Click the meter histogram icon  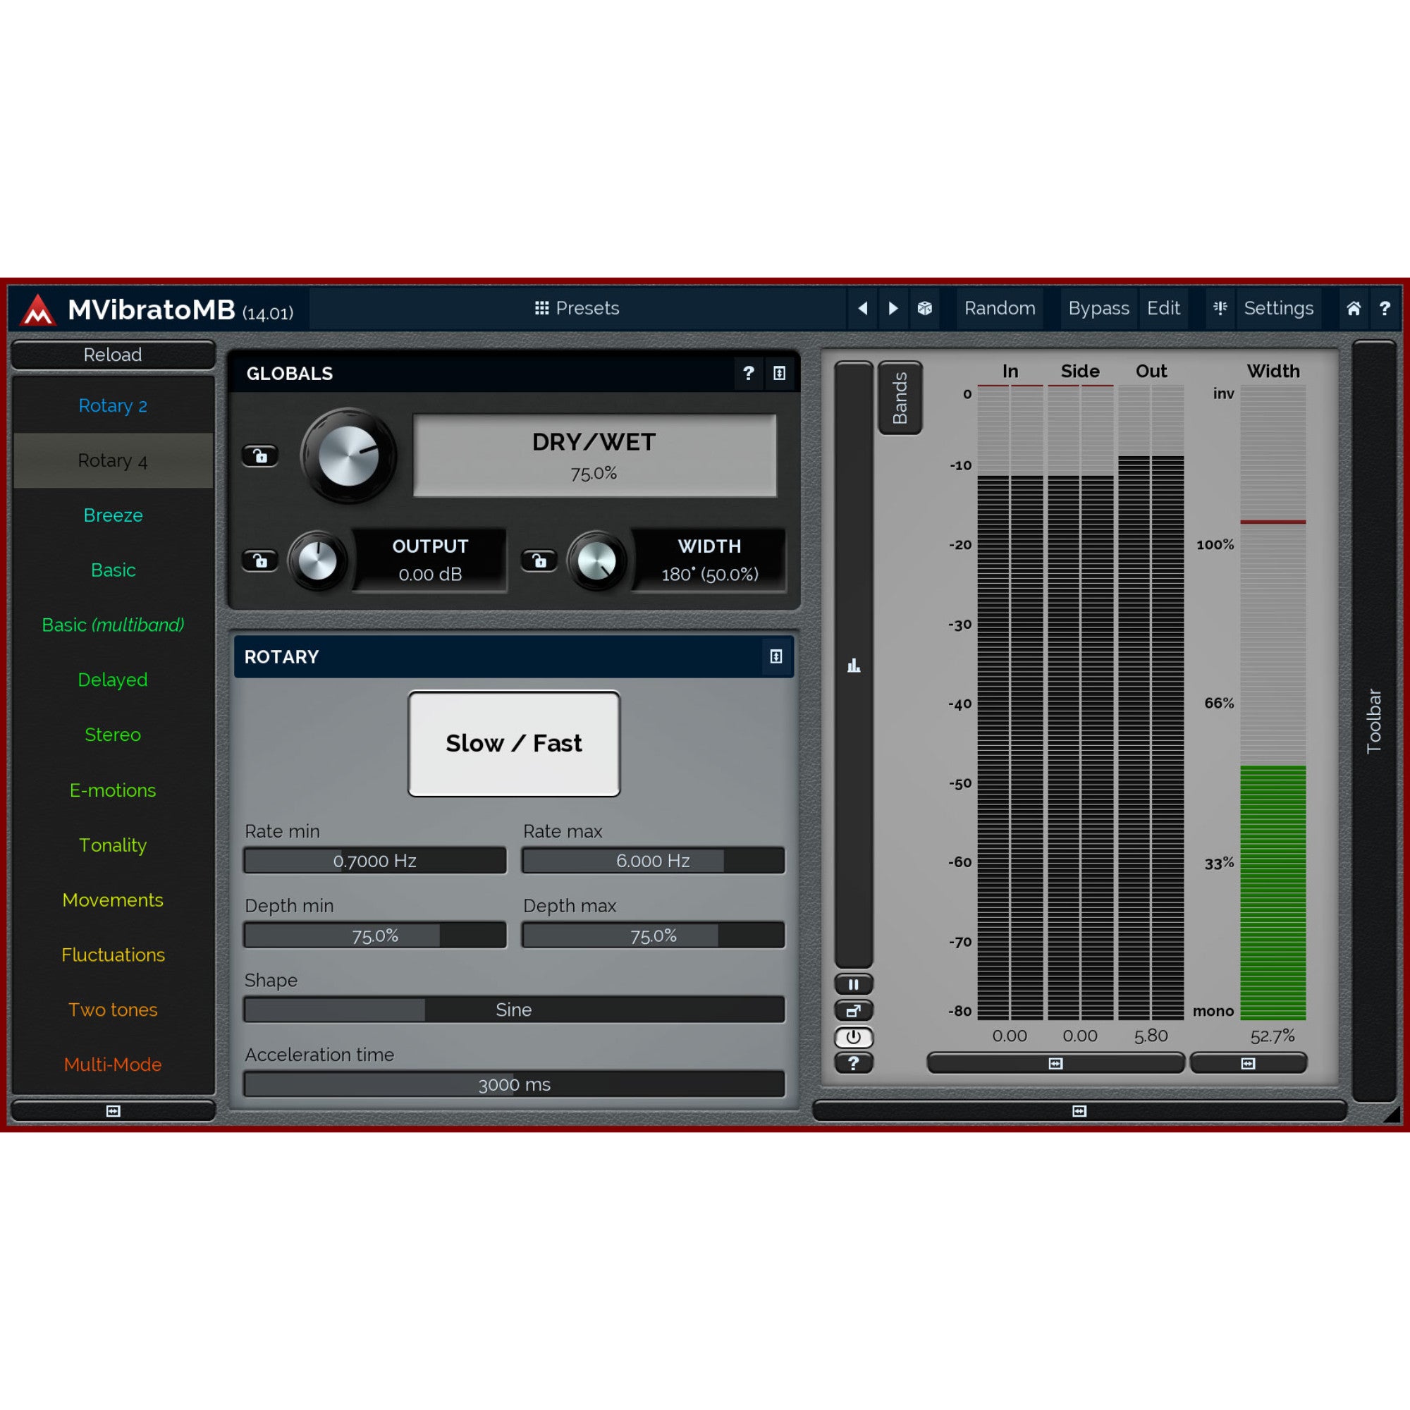853,665
